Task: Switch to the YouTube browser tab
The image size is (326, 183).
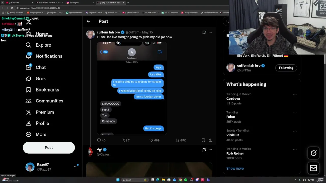Action: 20,3
